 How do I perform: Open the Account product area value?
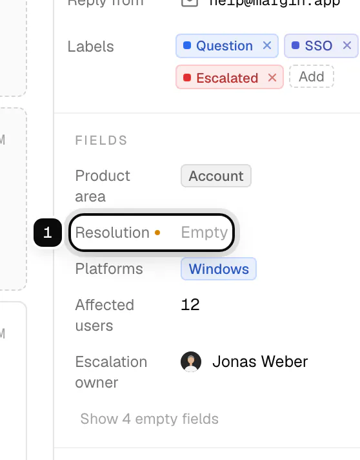(x=216, y=176)
